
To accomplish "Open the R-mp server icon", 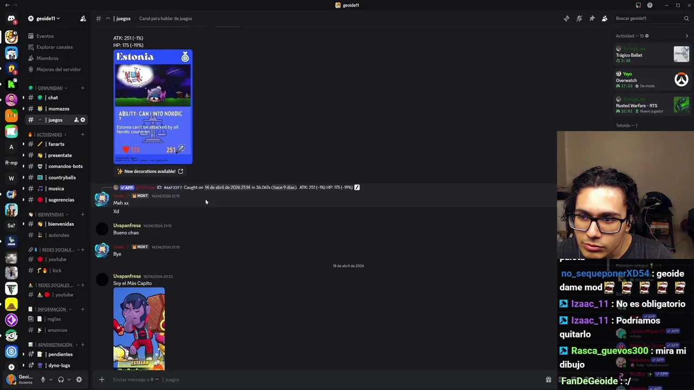I will coord(11,162).
